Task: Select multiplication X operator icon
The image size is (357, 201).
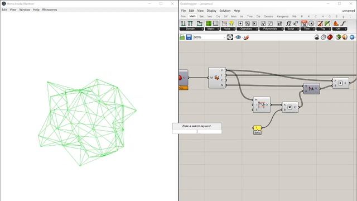Action: pos(254,23)
